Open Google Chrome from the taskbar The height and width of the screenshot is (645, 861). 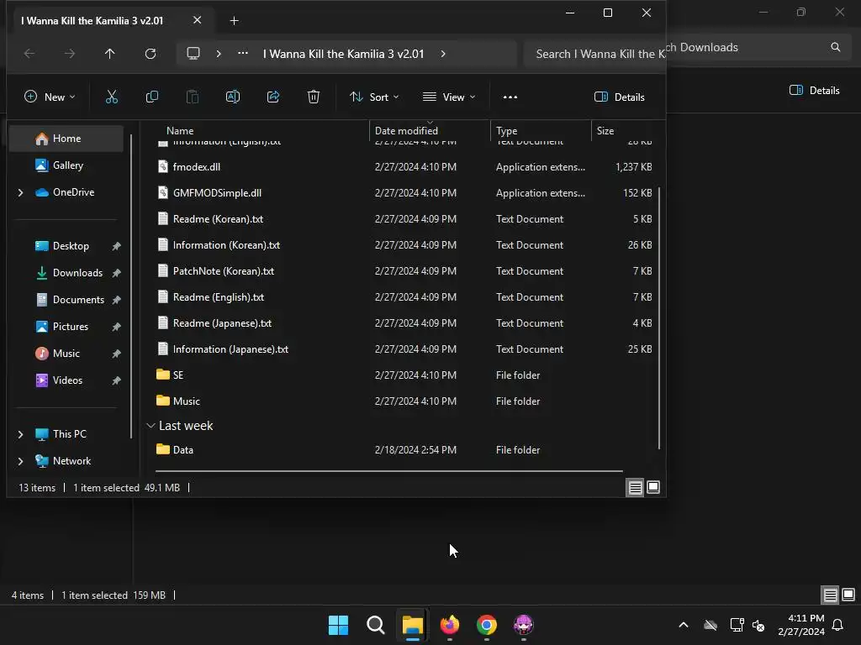coord(487,625)
